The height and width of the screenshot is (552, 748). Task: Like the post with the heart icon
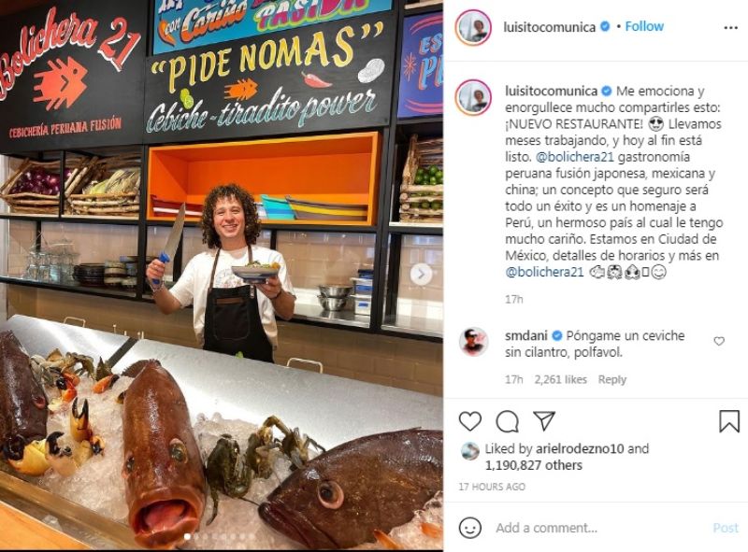click(470, 421)
